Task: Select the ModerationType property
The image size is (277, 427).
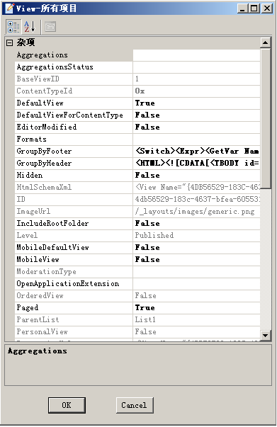Action: [x=74, y=271]
